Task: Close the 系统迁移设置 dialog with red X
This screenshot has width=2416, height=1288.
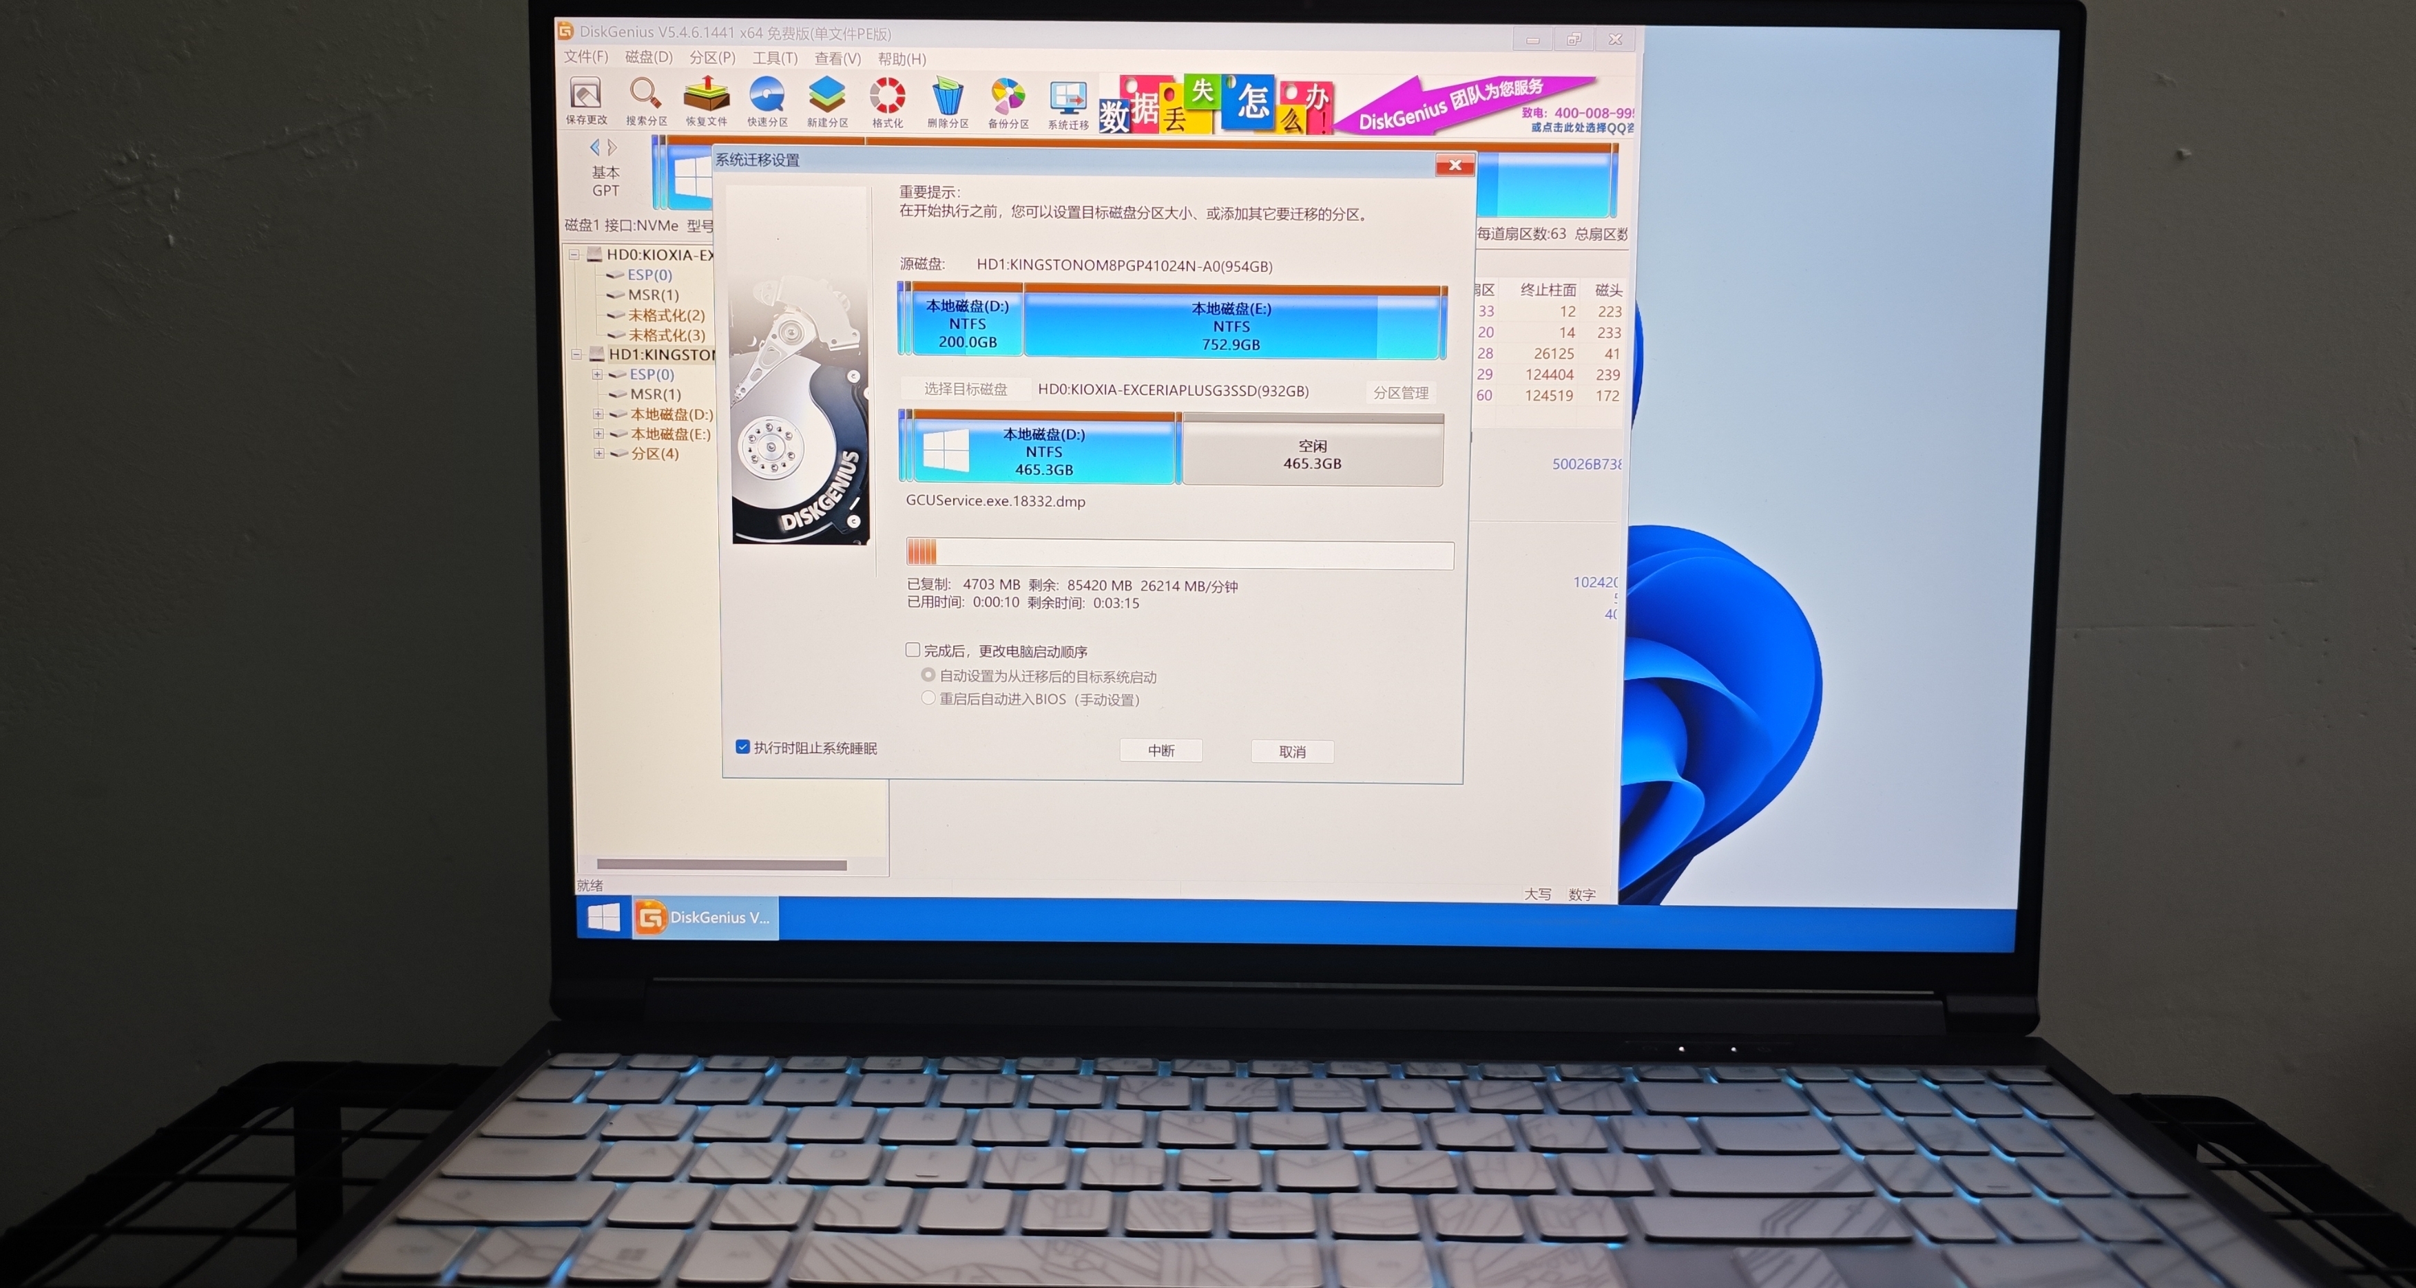Action: [x=1455, y=165]
